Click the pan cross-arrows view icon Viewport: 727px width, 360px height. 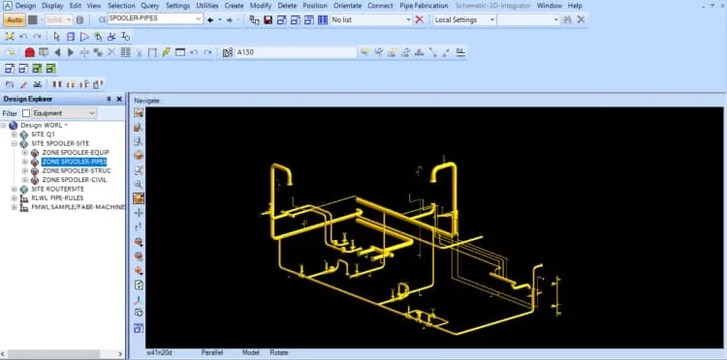[x=139, y=213]
